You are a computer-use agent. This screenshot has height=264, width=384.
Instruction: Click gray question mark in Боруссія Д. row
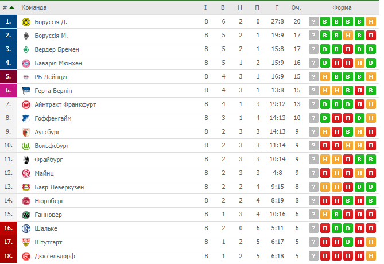tap(313, 22)
